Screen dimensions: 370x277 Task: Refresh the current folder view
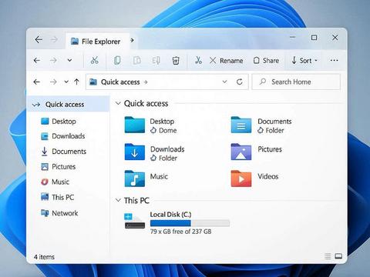tap(240, 82)
